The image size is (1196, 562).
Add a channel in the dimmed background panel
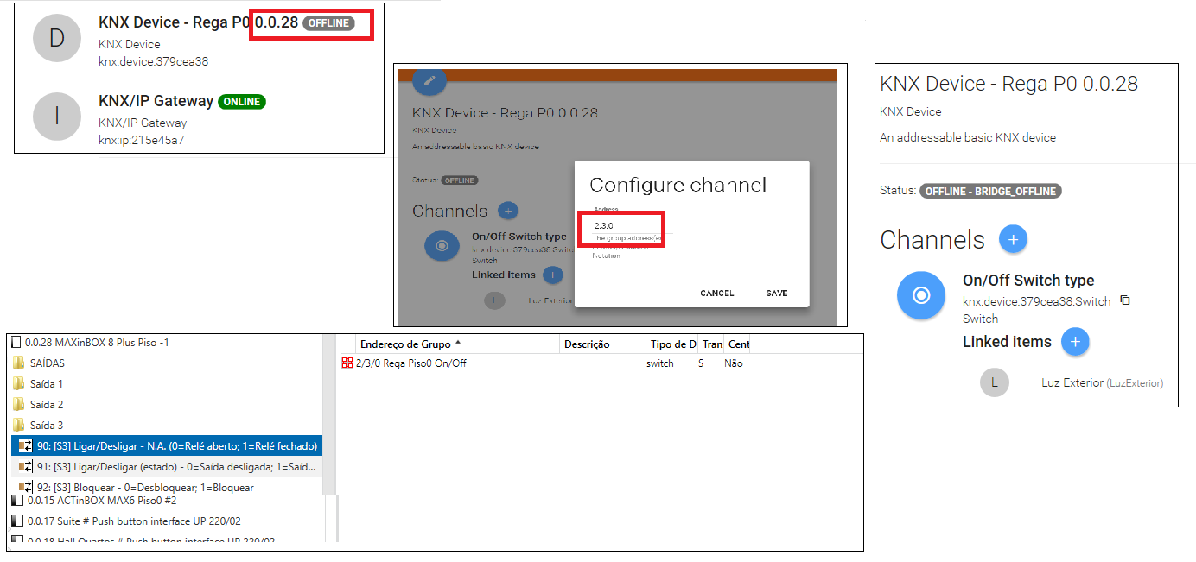[507, 211]
